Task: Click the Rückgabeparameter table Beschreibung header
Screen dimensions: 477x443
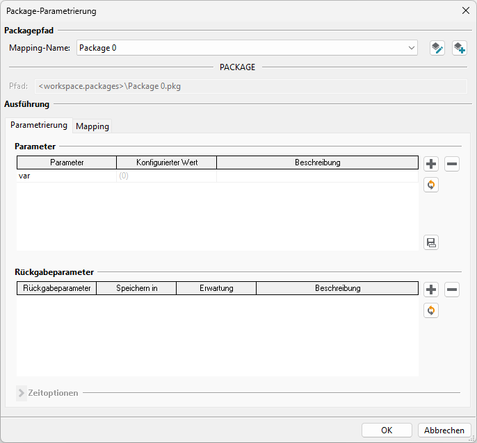Action: (337, 288)
